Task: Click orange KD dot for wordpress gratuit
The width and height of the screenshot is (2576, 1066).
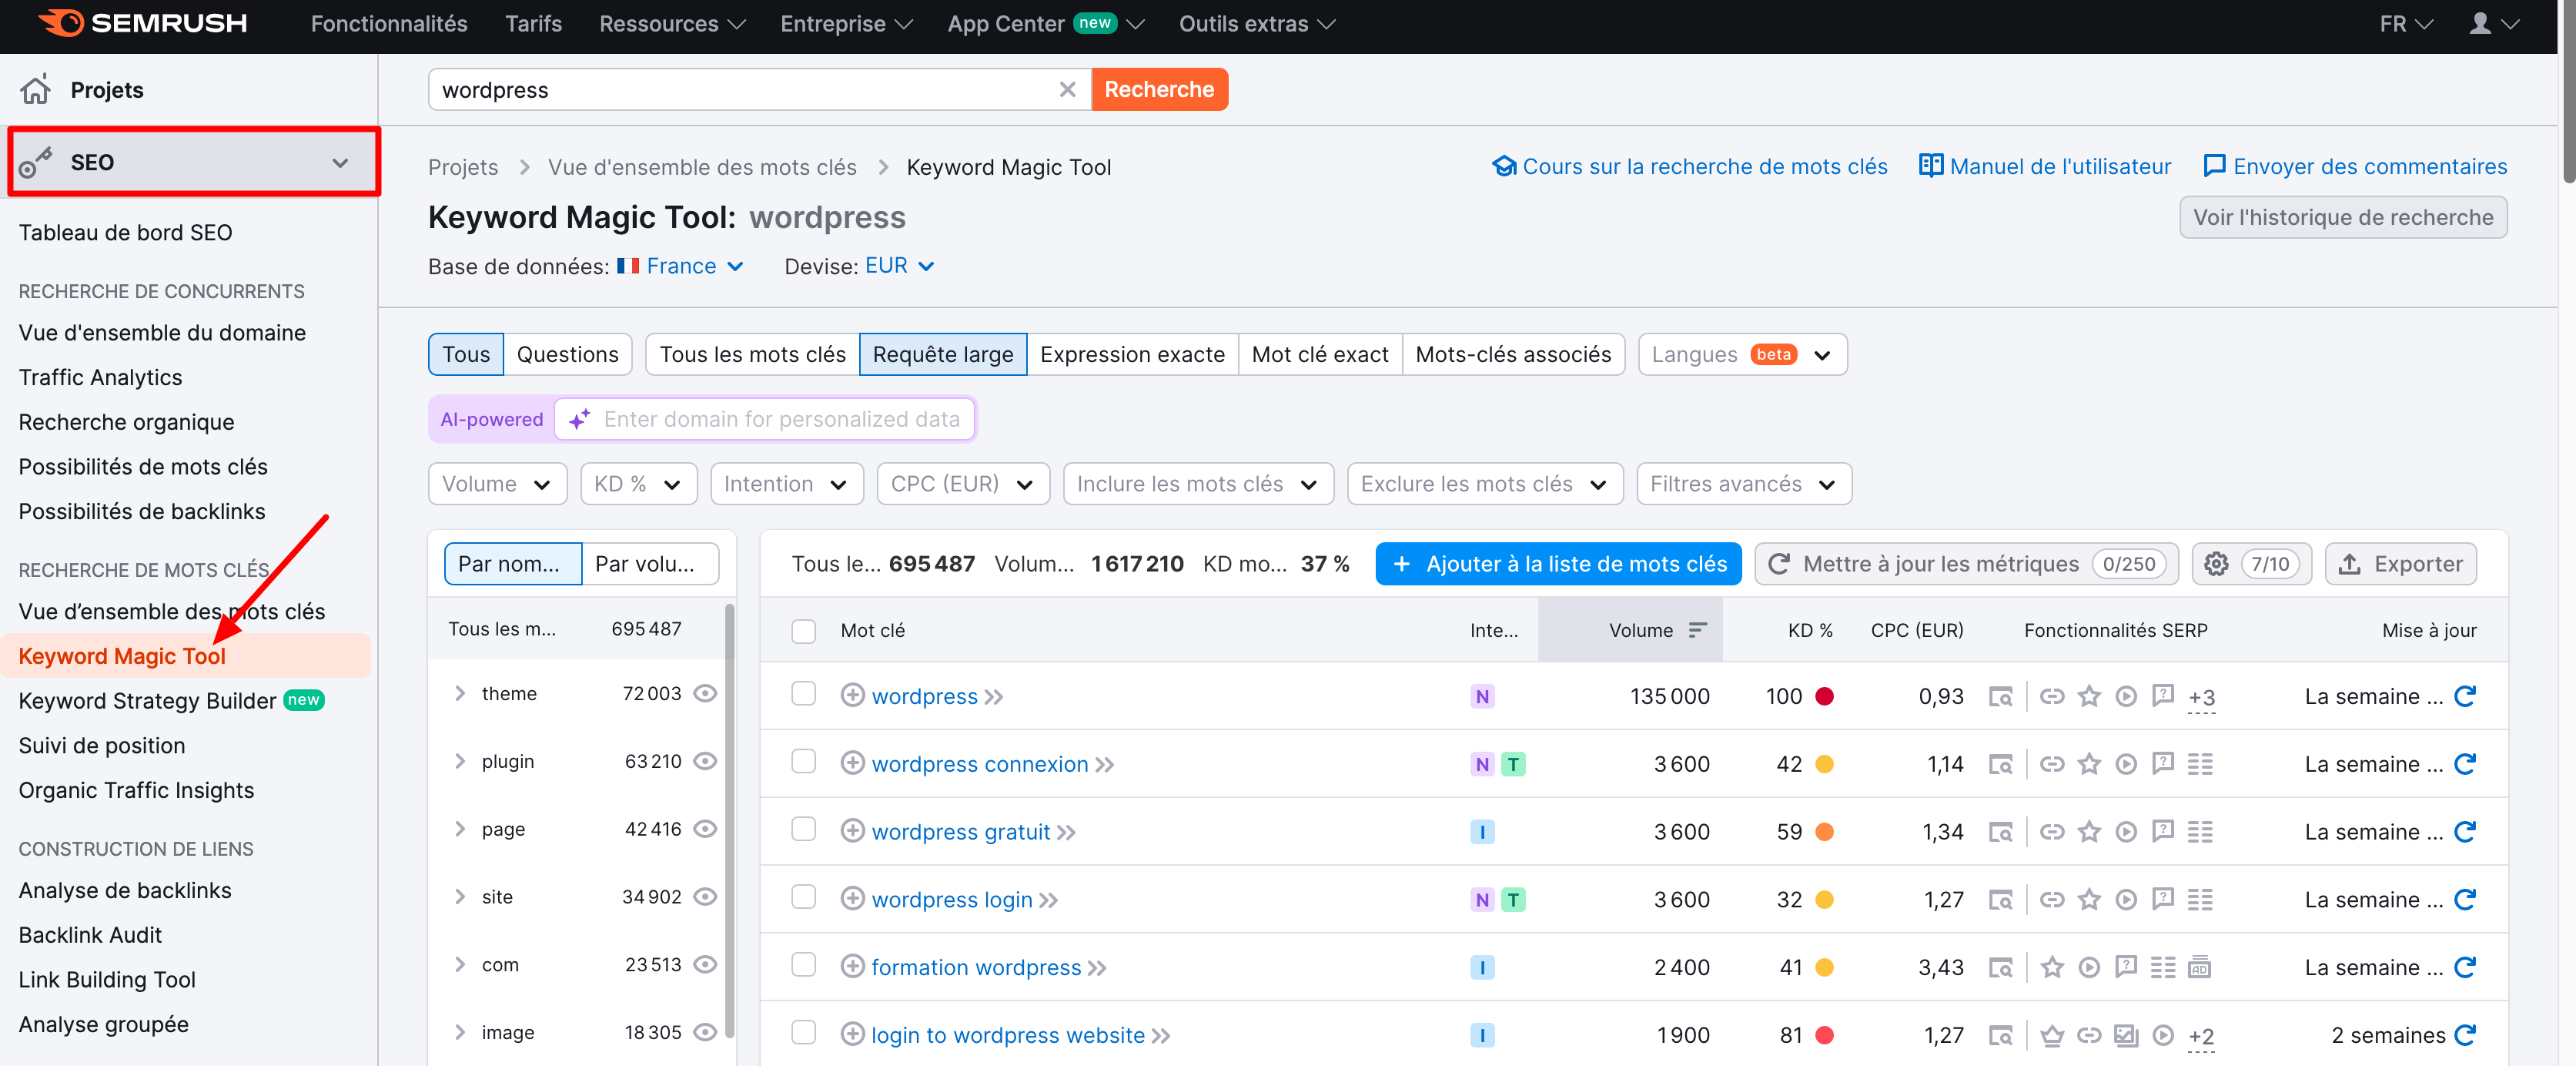Action: pos(1824,832)
